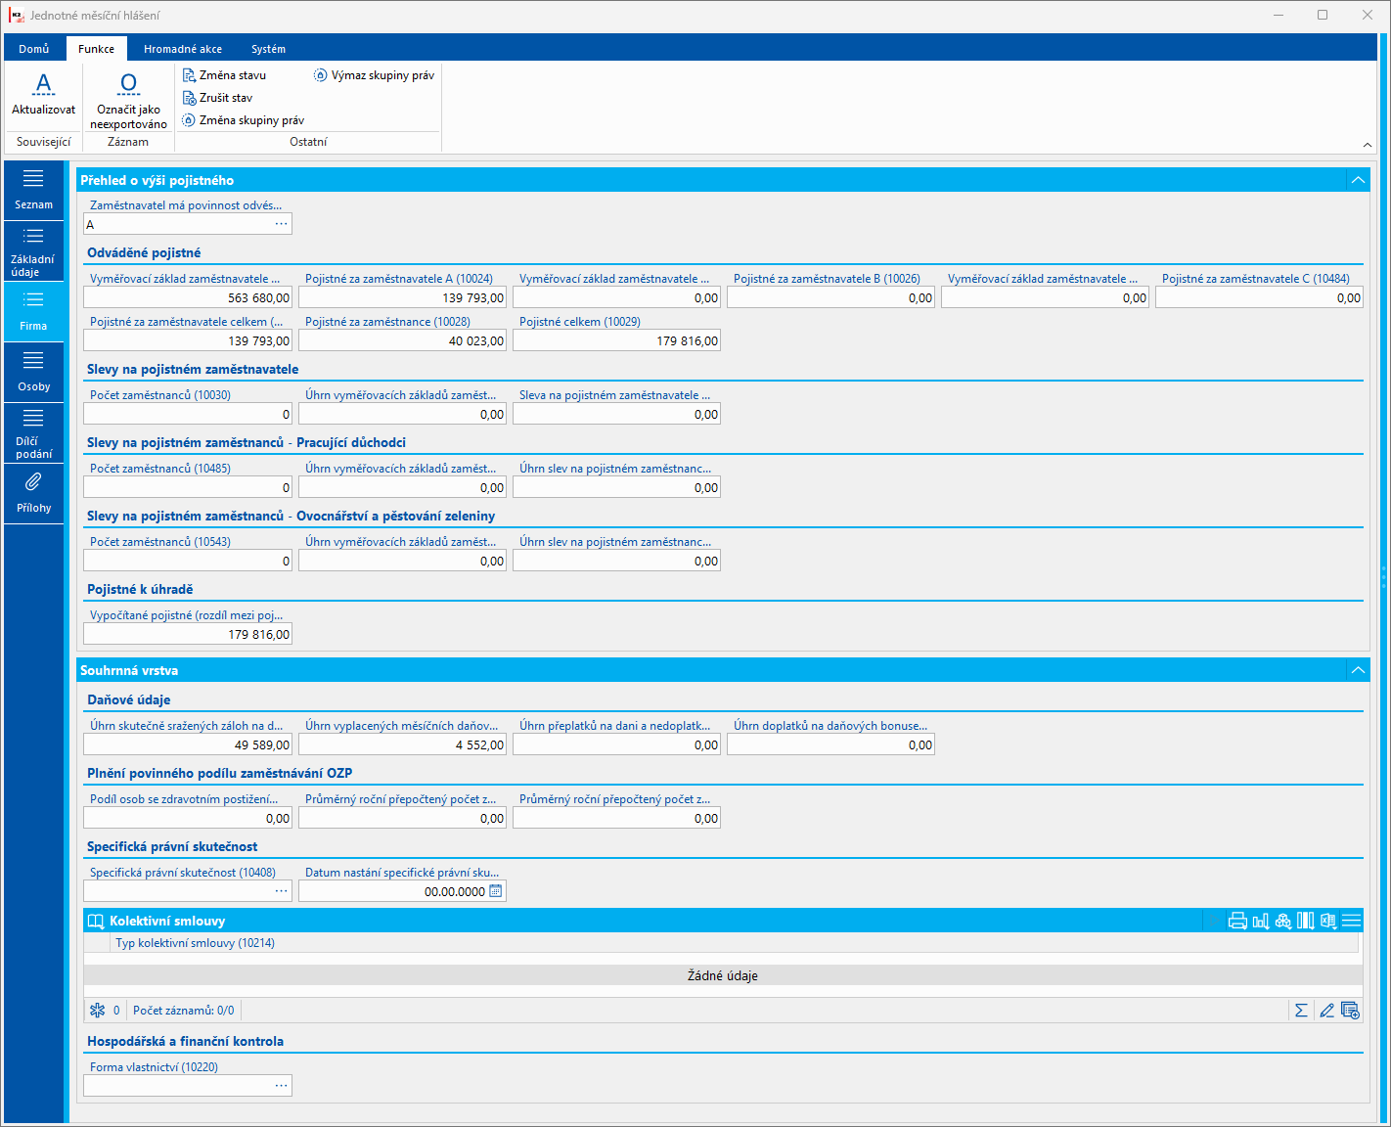The width and height of the screenshot is (1391, 1127).
Task: Choose Výmaz skupiny práv
Action: pyautogui.click(x=374, y=75)
